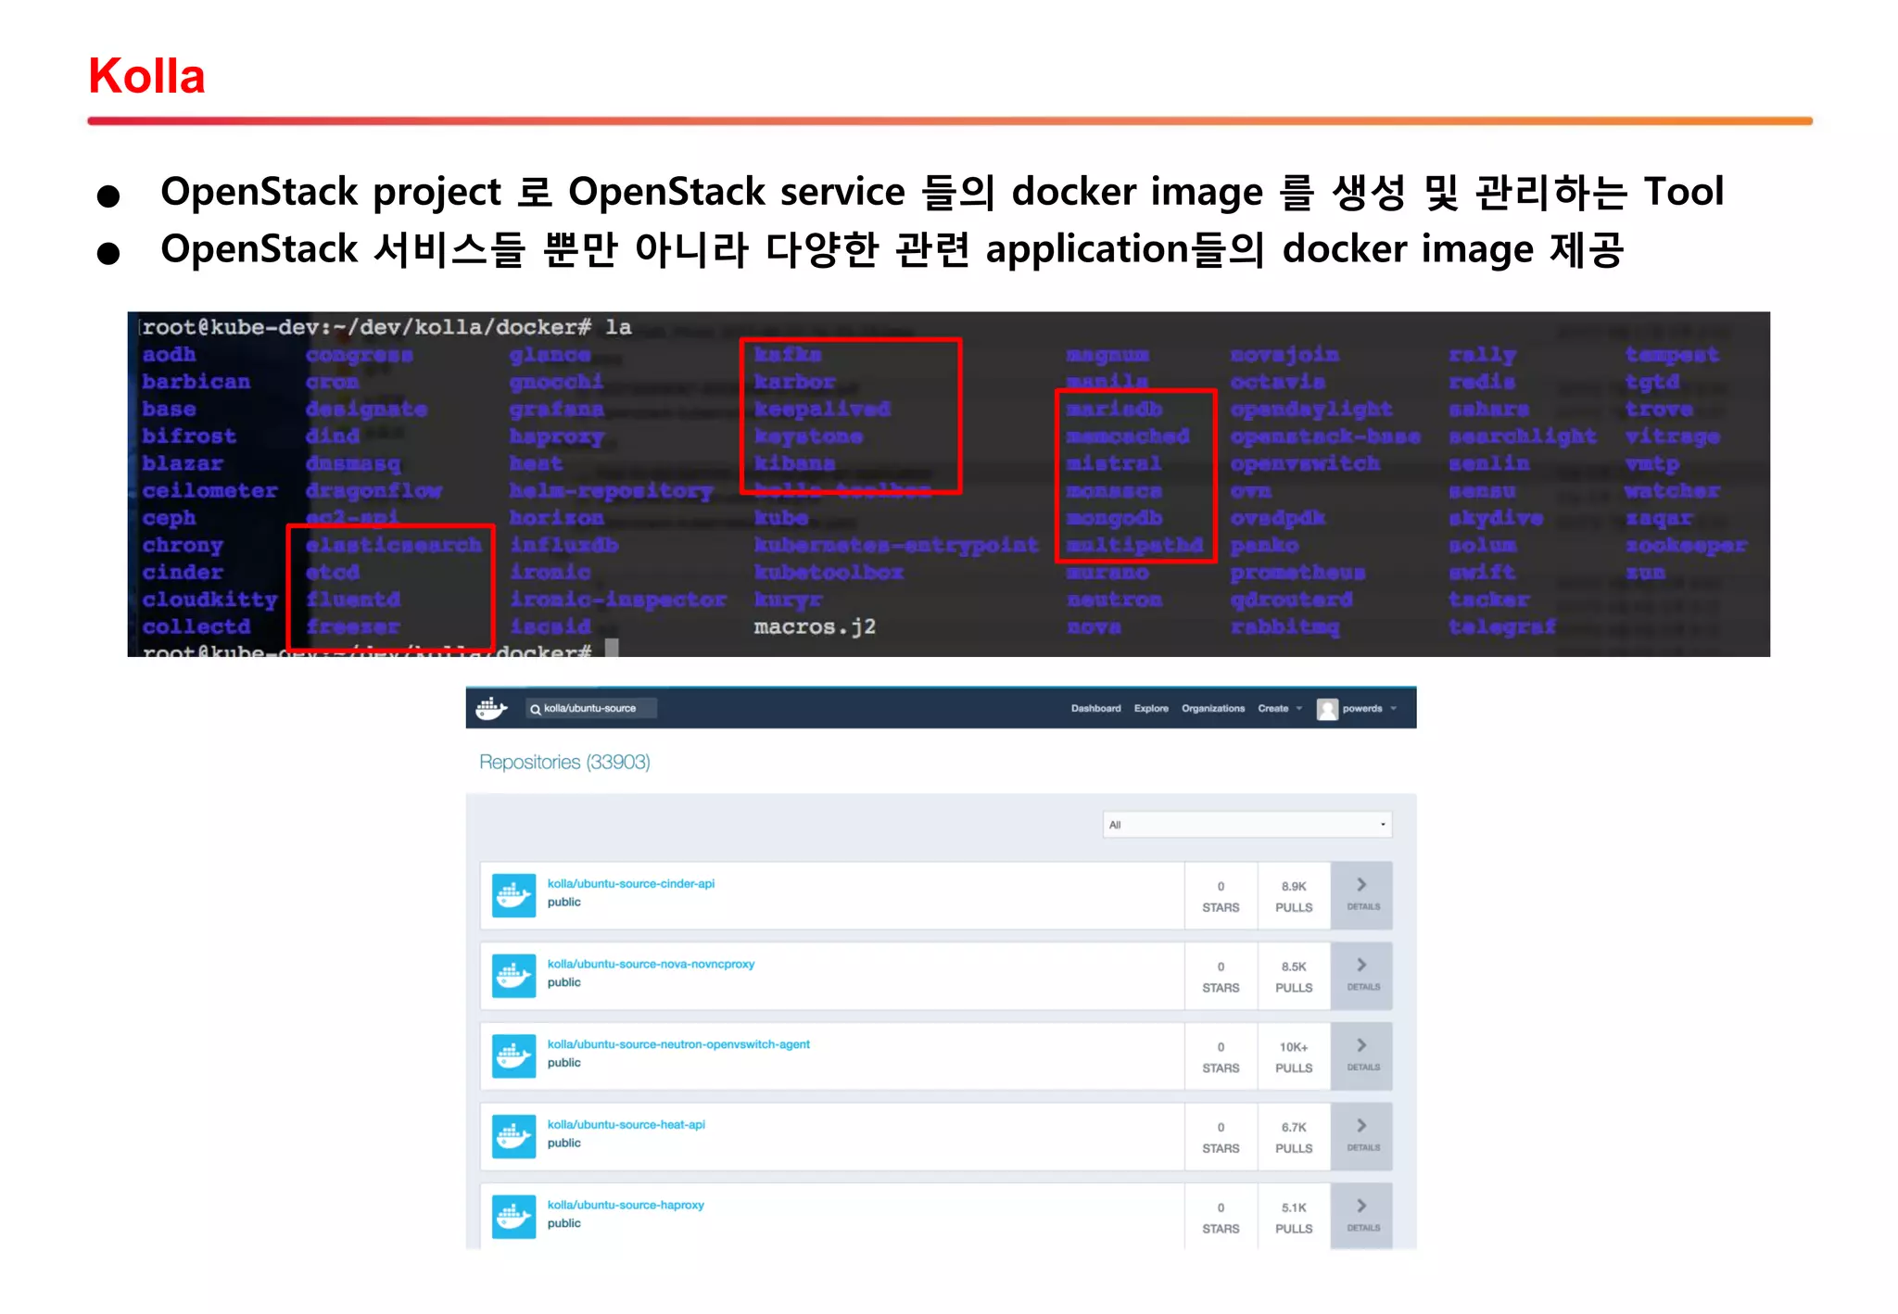Go to the Dashboard menu item
The width and height of the screenshot is (1898, 1314).
1095,709
